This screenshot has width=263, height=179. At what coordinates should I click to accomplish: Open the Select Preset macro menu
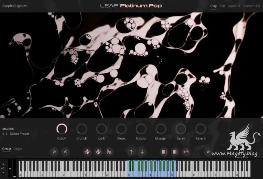[20, 134]
